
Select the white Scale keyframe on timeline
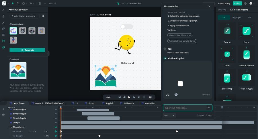click(x=177, y=132)
